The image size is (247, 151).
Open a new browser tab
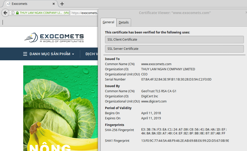tap(62, 4)
